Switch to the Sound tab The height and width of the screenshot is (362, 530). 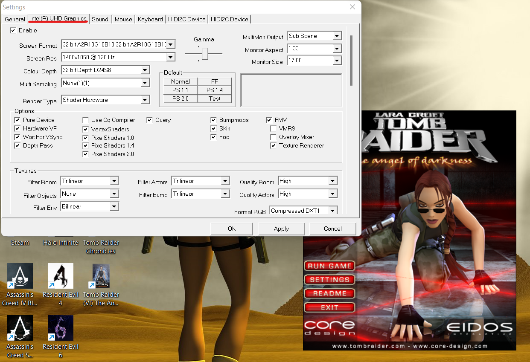(x=100, y=19)
